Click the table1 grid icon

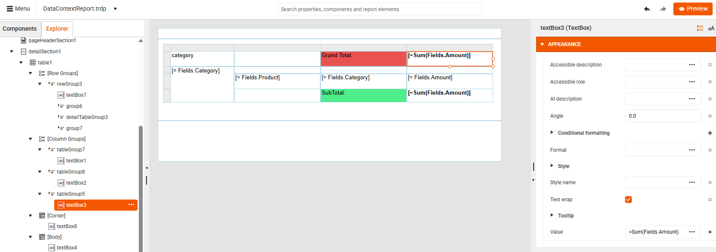[32, 63]
